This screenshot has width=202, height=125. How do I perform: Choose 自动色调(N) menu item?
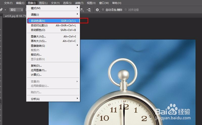tap(53, 21)
